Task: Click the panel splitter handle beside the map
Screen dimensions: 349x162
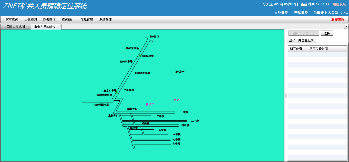Action: [286, 96]
